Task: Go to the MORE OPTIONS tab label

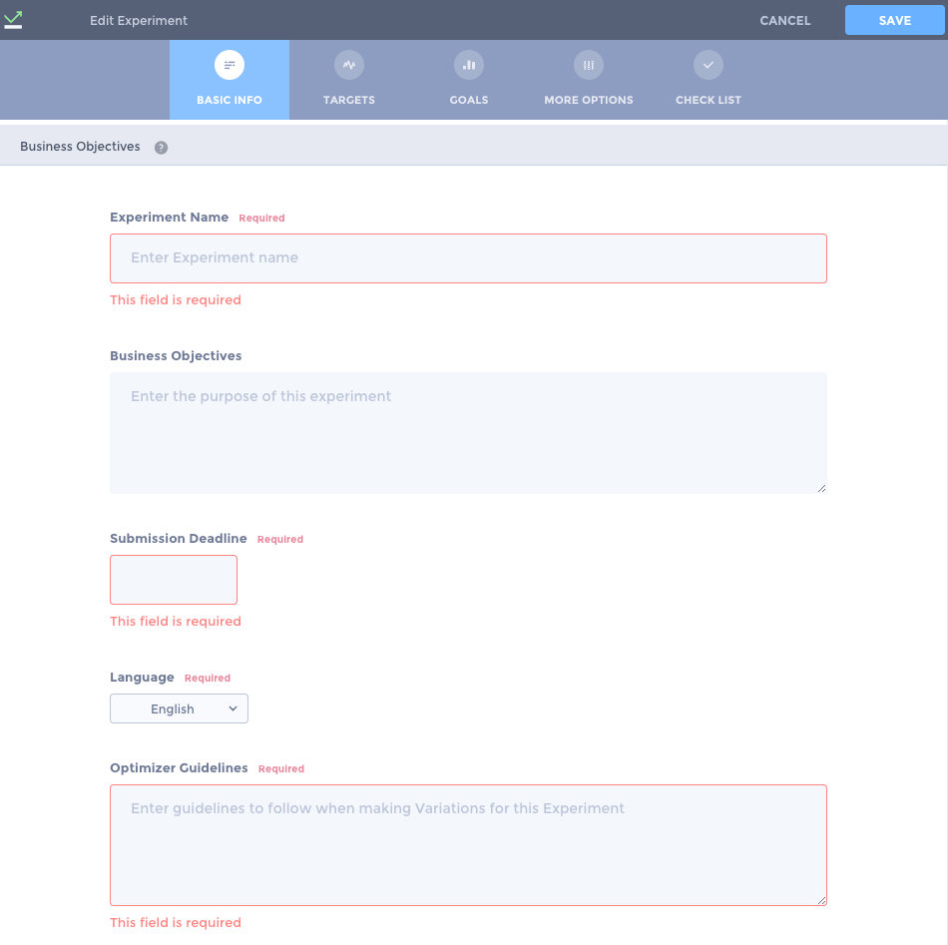Action: [589, 100]
